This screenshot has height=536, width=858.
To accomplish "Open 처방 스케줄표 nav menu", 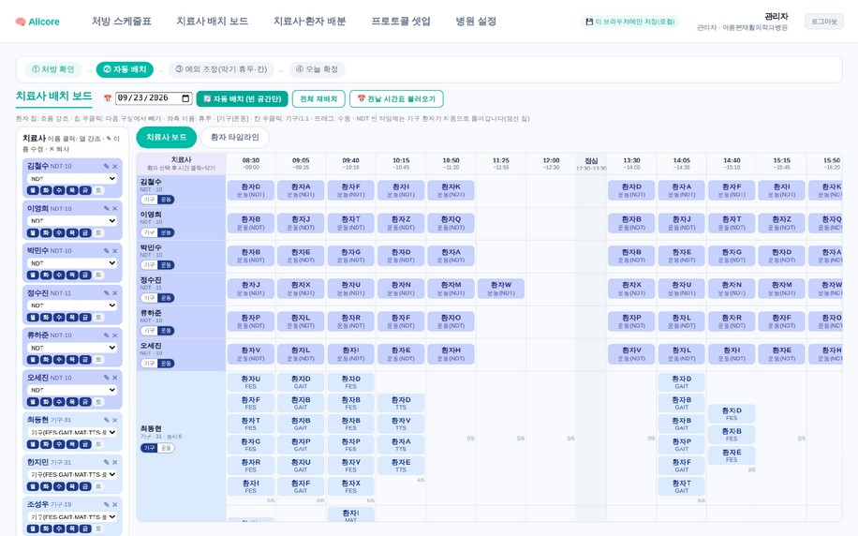I will (122, 22).
